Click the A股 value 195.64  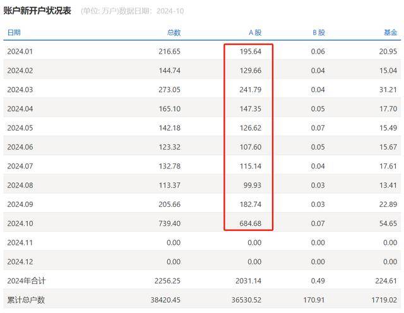250,51
